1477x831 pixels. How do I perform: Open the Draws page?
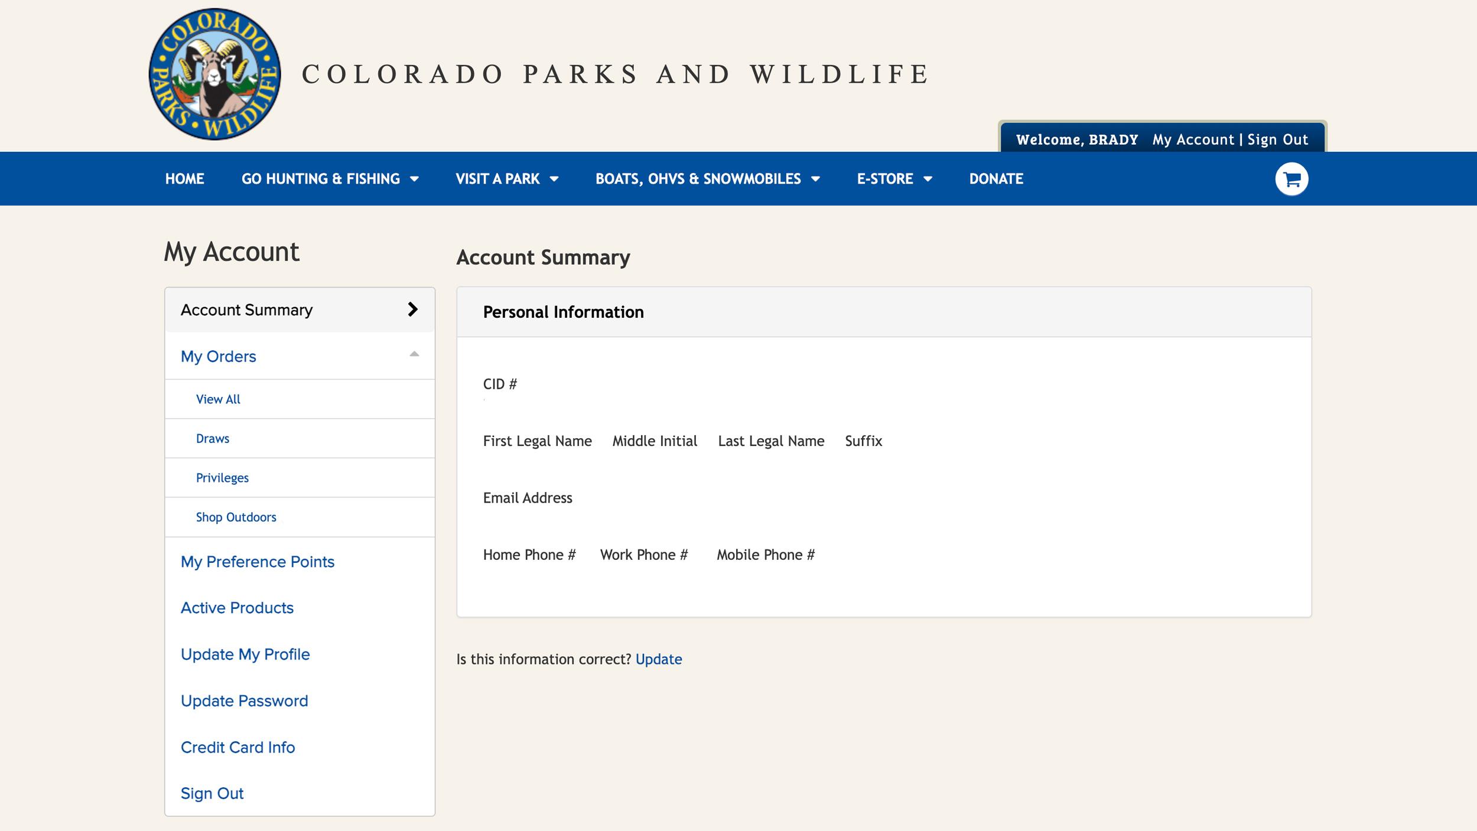coord(213,438)
